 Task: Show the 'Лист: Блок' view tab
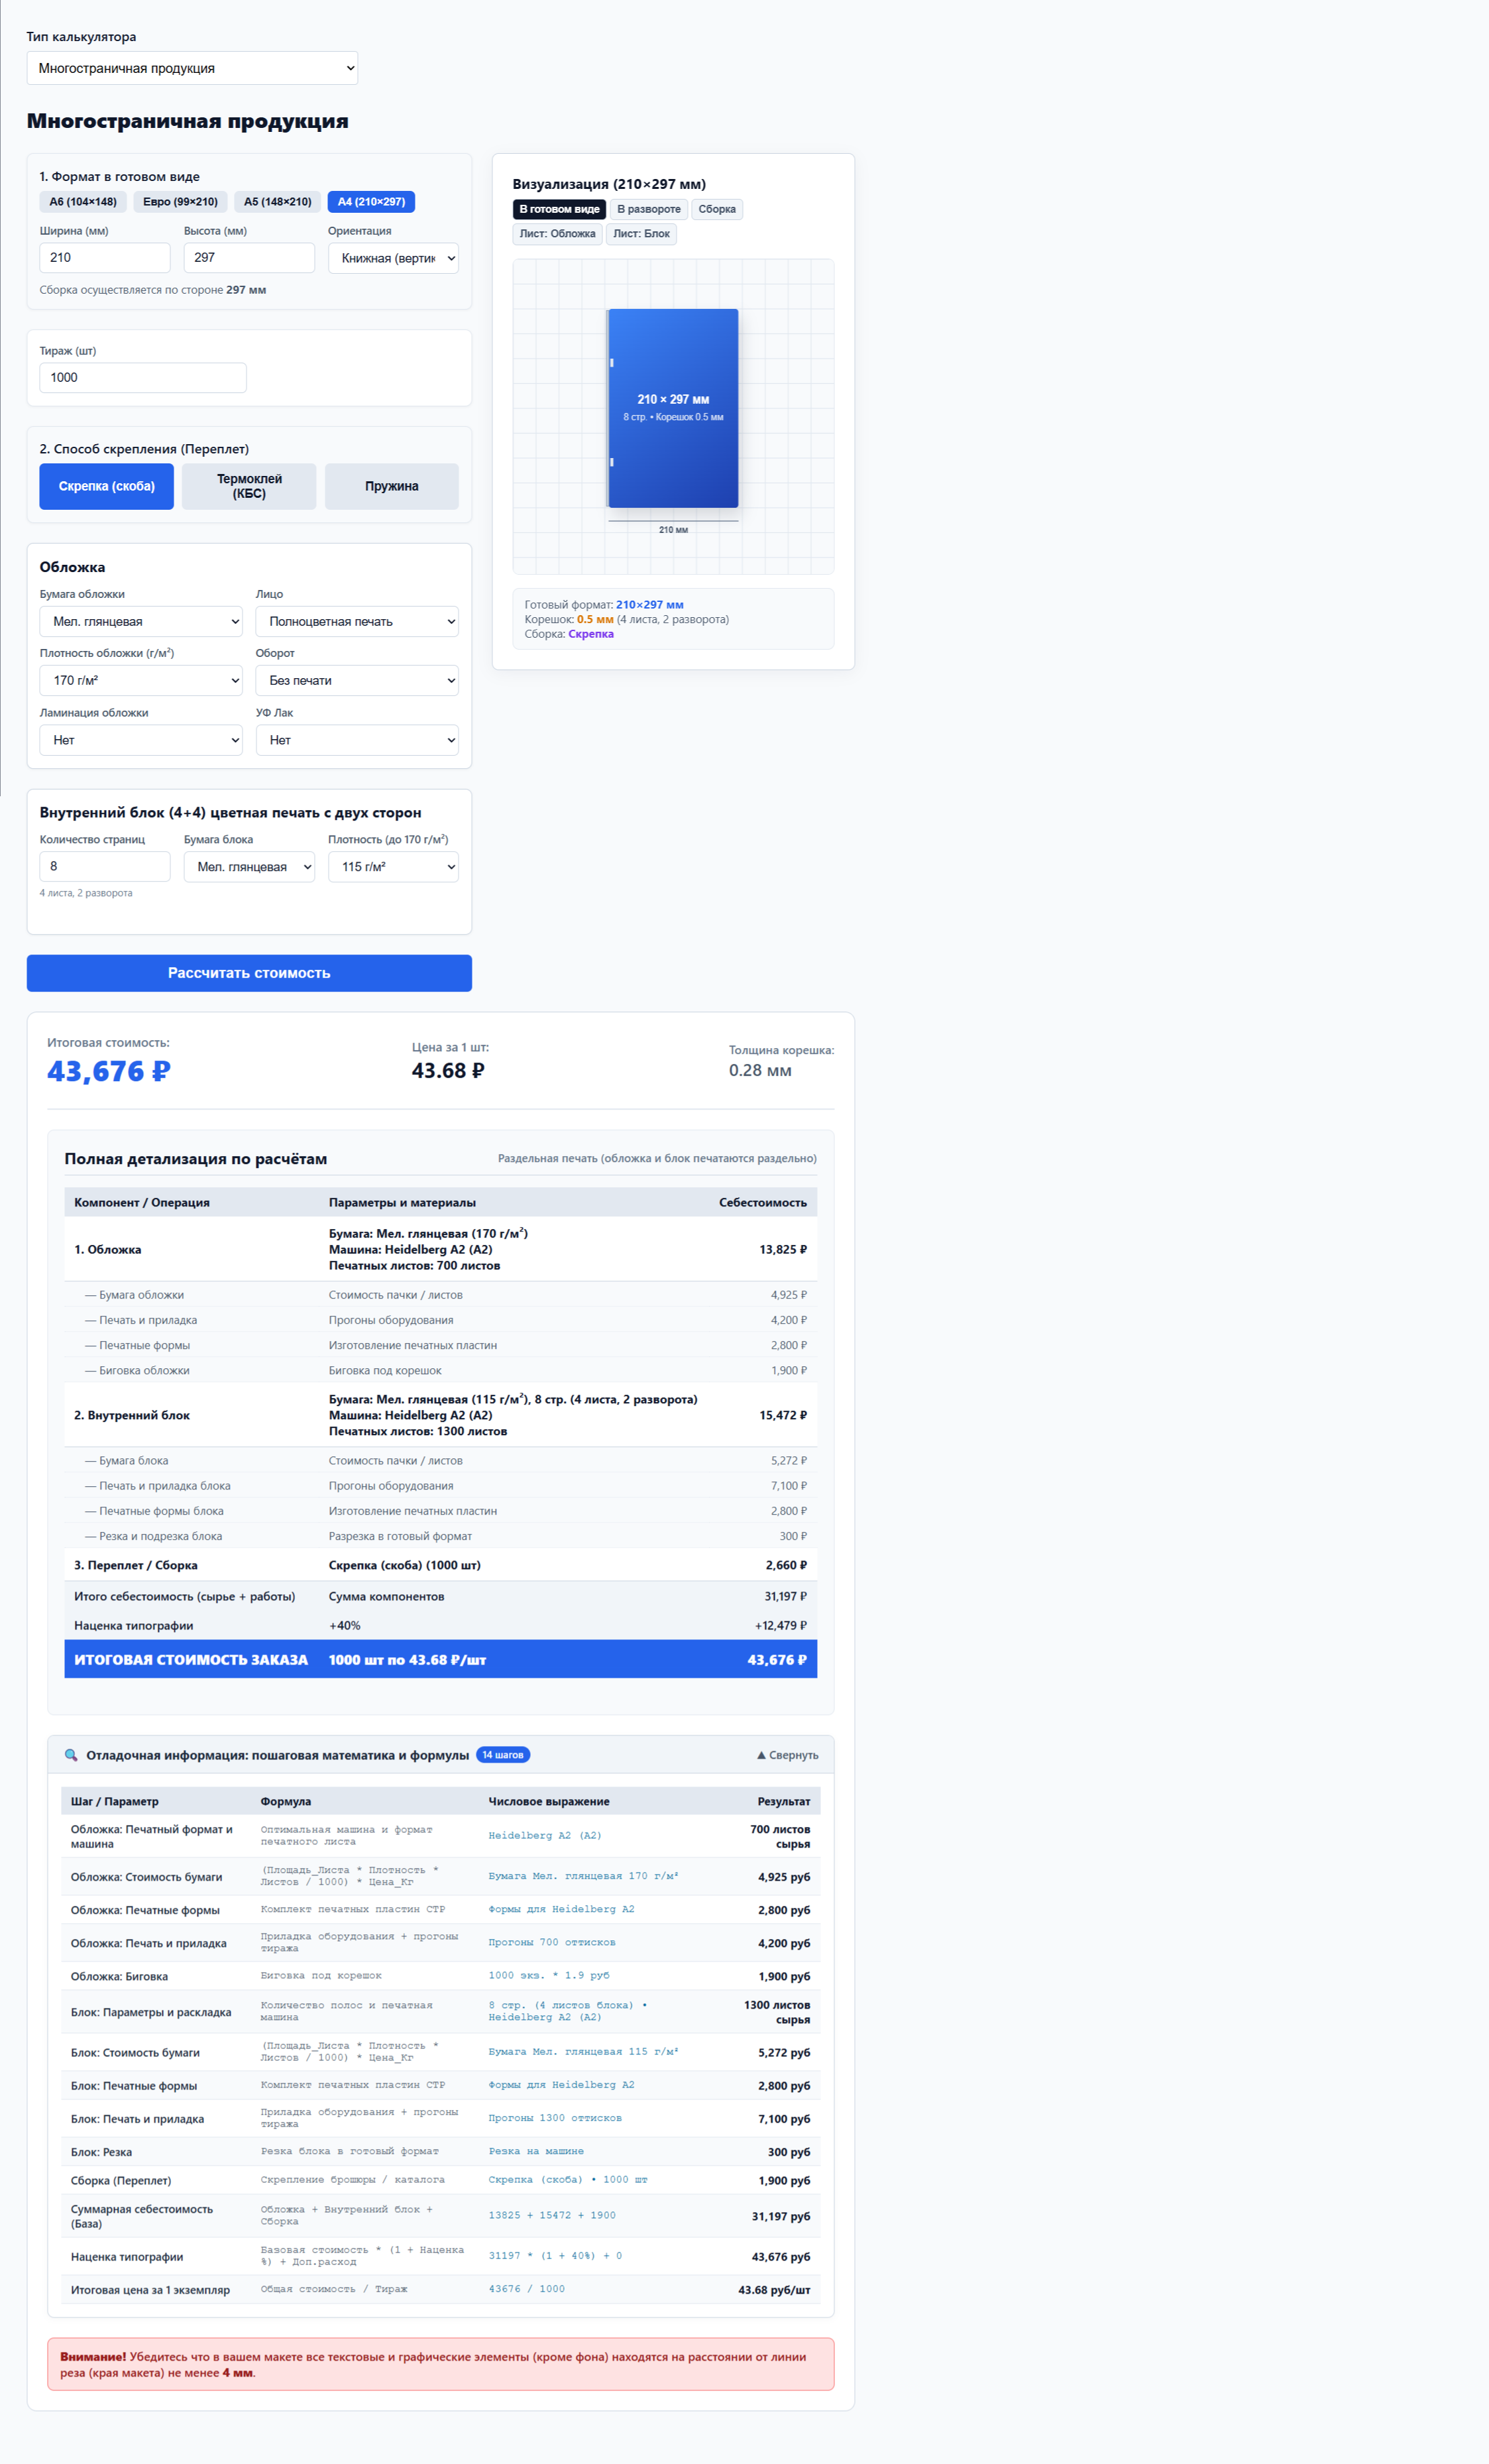pos(641,234)
